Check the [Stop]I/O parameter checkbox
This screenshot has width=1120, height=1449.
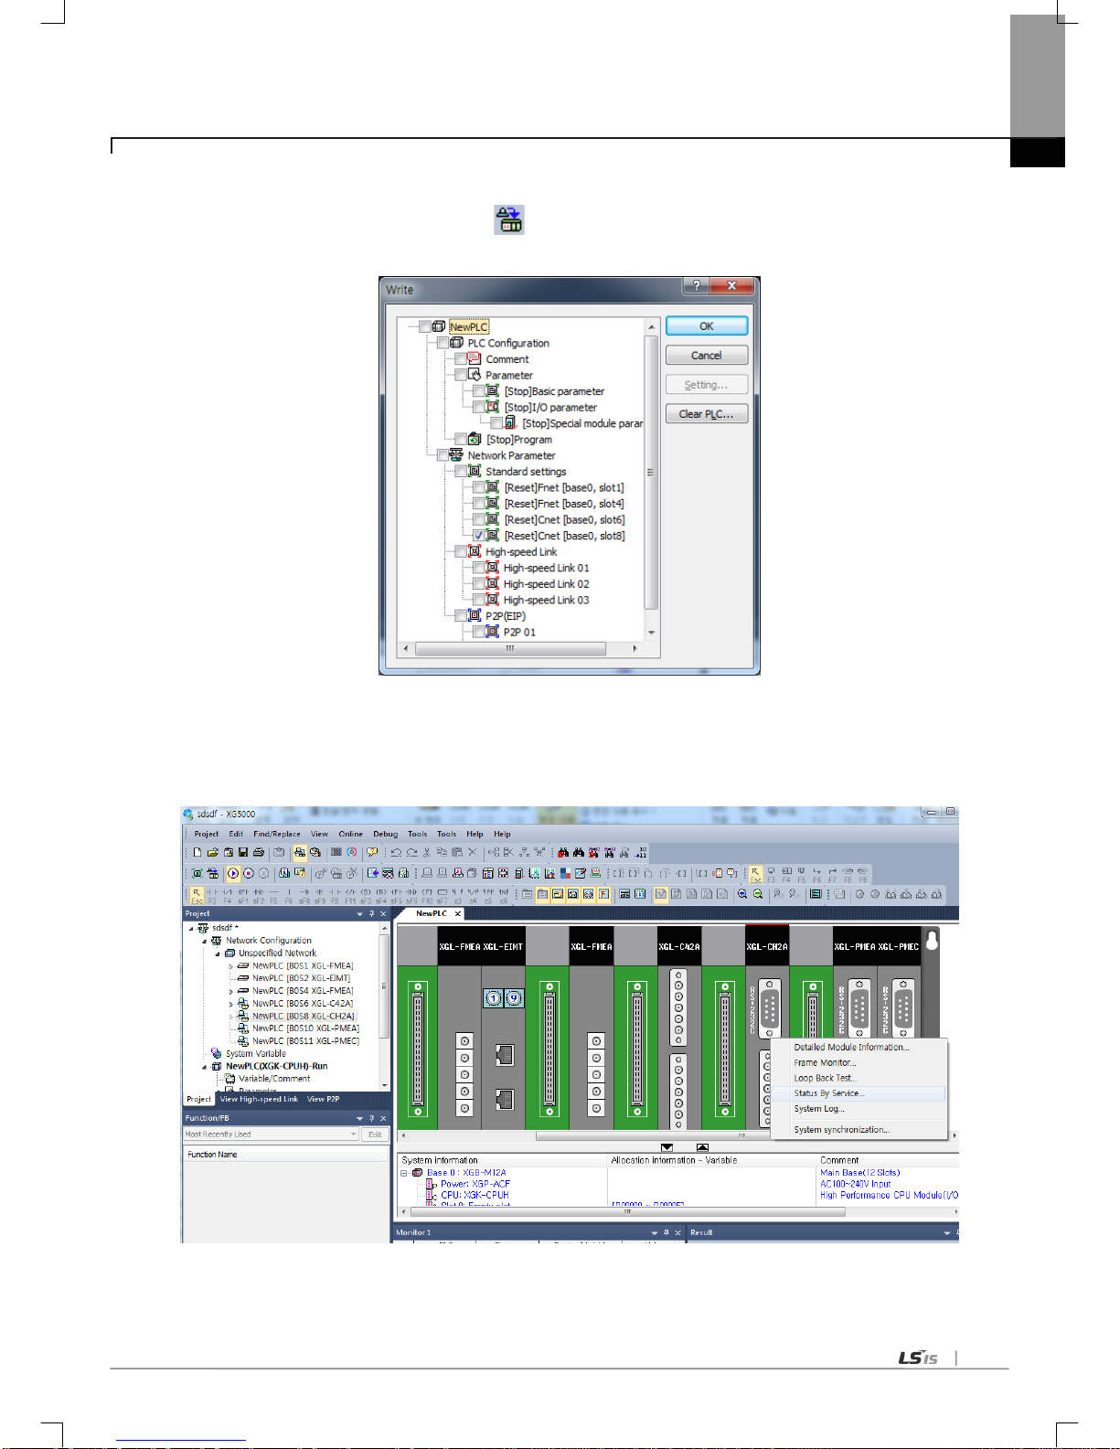479,408
